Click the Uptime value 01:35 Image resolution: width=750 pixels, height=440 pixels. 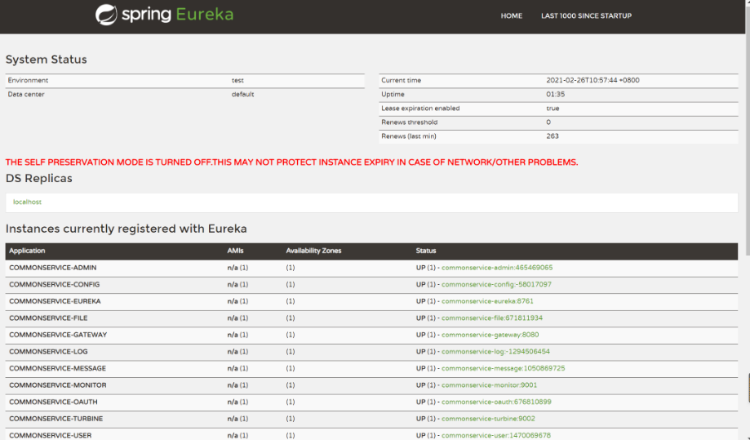(x=555, y=94)
